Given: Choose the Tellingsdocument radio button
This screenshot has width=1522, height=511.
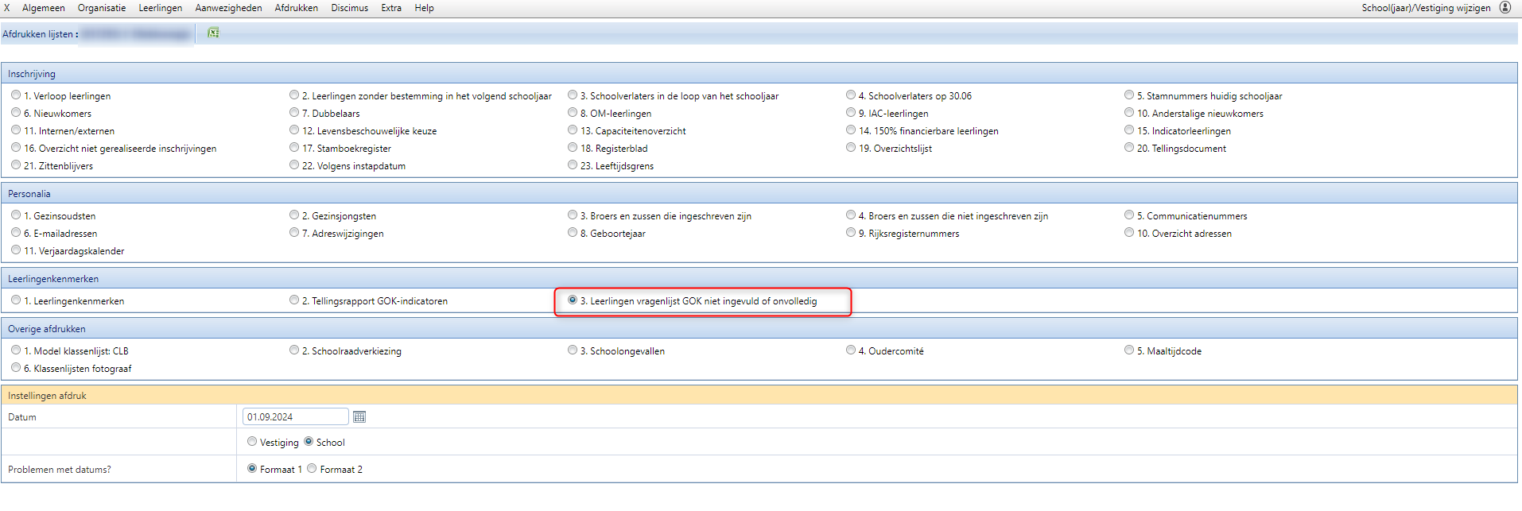Looking at the screenshot, I should [1129, 148].
